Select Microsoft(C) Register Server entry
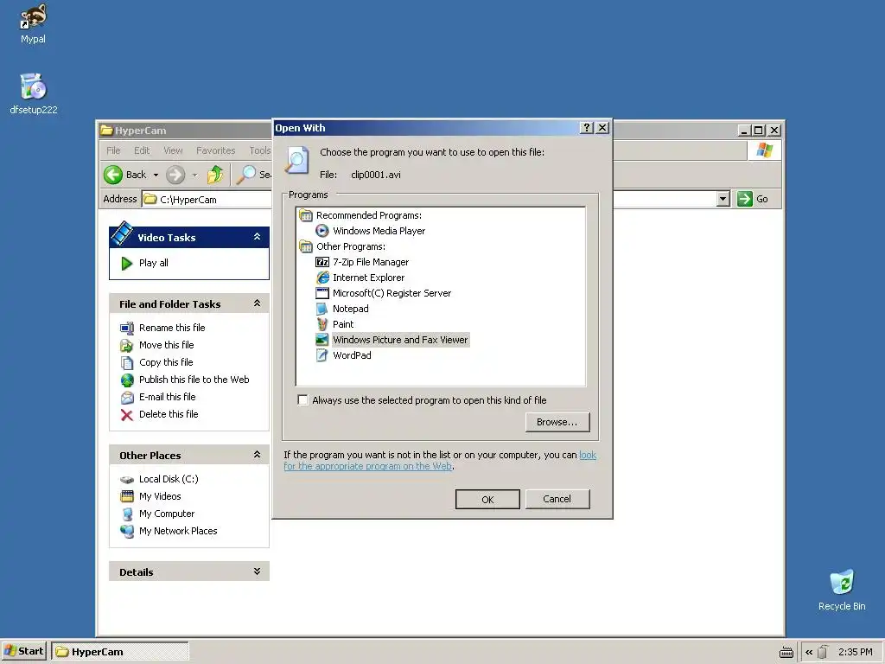This screenshot has width=885, height=664. pyautogui.click(x=392, y=293)
